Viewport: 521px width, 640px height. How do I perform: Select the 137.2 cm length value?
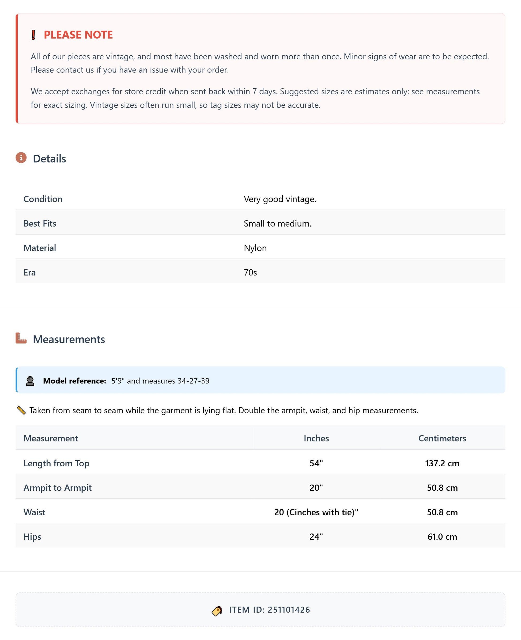point(442,463)
